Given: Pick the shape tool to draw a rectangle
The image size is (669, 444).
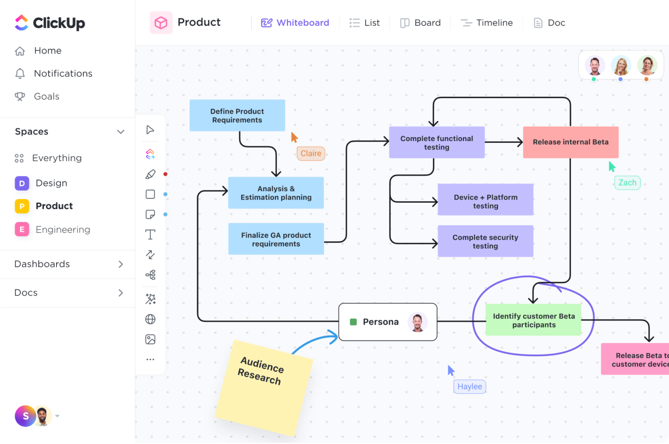Looking at the screenshot, I should (150, 194).
